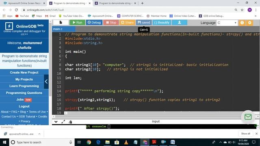Collapse the sidebar with left chevron
Viewport: 260px width, 146px height.
pyautogui.click(x=46, y=82)
